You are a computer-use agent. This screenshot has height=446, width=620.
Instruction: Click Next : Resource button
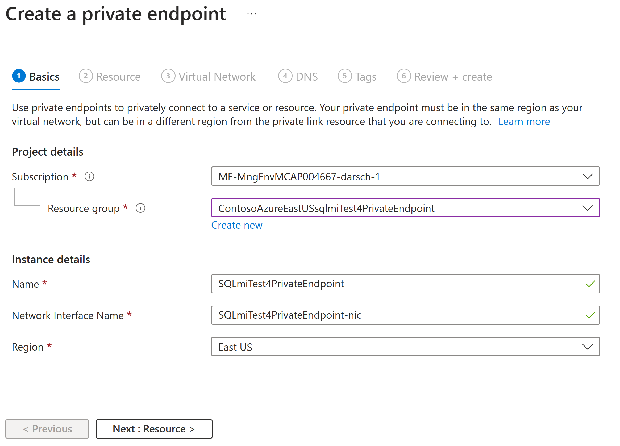(154, 429)
